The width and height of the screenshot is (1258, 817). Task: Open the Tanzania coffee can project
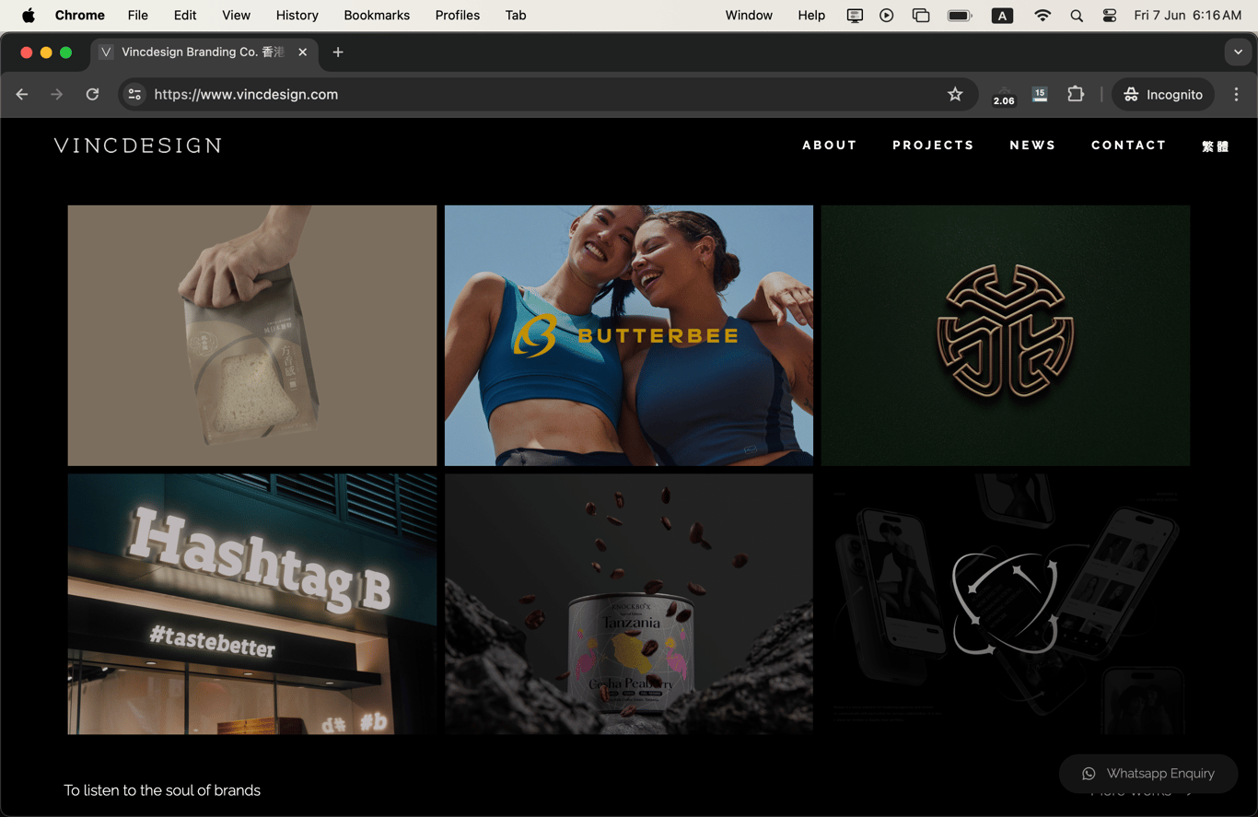[x=629, y=604]
